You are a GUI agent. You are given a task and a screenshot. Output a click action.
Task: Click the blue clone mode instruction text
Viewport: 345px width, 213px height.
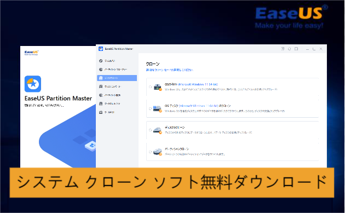pos(169,70)
